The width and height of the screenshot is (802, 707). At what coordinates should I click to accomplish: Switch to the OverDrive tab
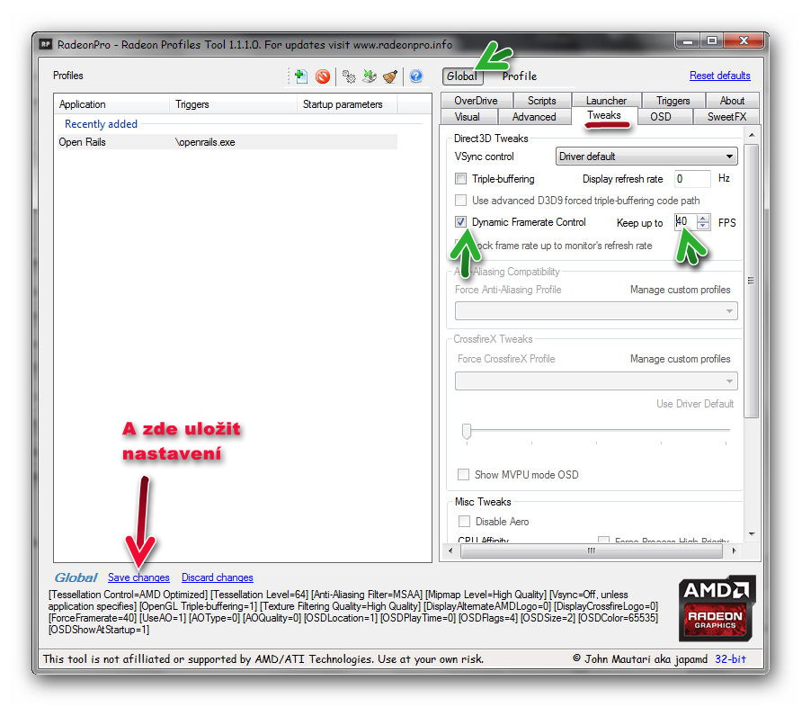click(476, 101)
